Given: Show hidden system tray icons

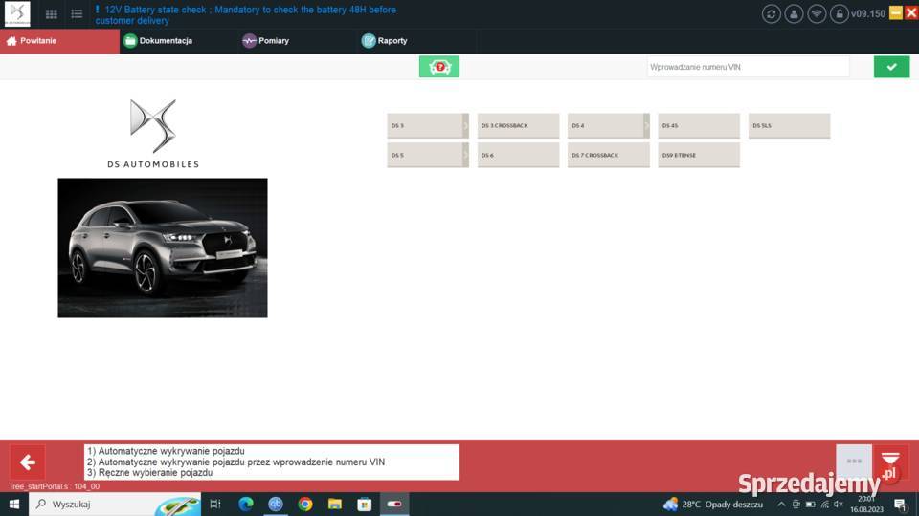Looking at the screenshot, I should (x=781, y=504).
